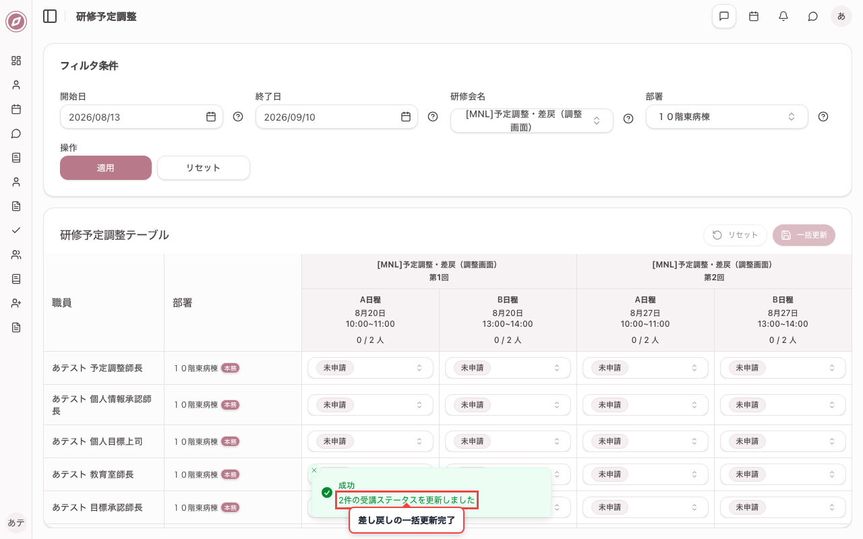Open 個人目標上司 status for 第2回 A日程

click(x=645, y=441)
